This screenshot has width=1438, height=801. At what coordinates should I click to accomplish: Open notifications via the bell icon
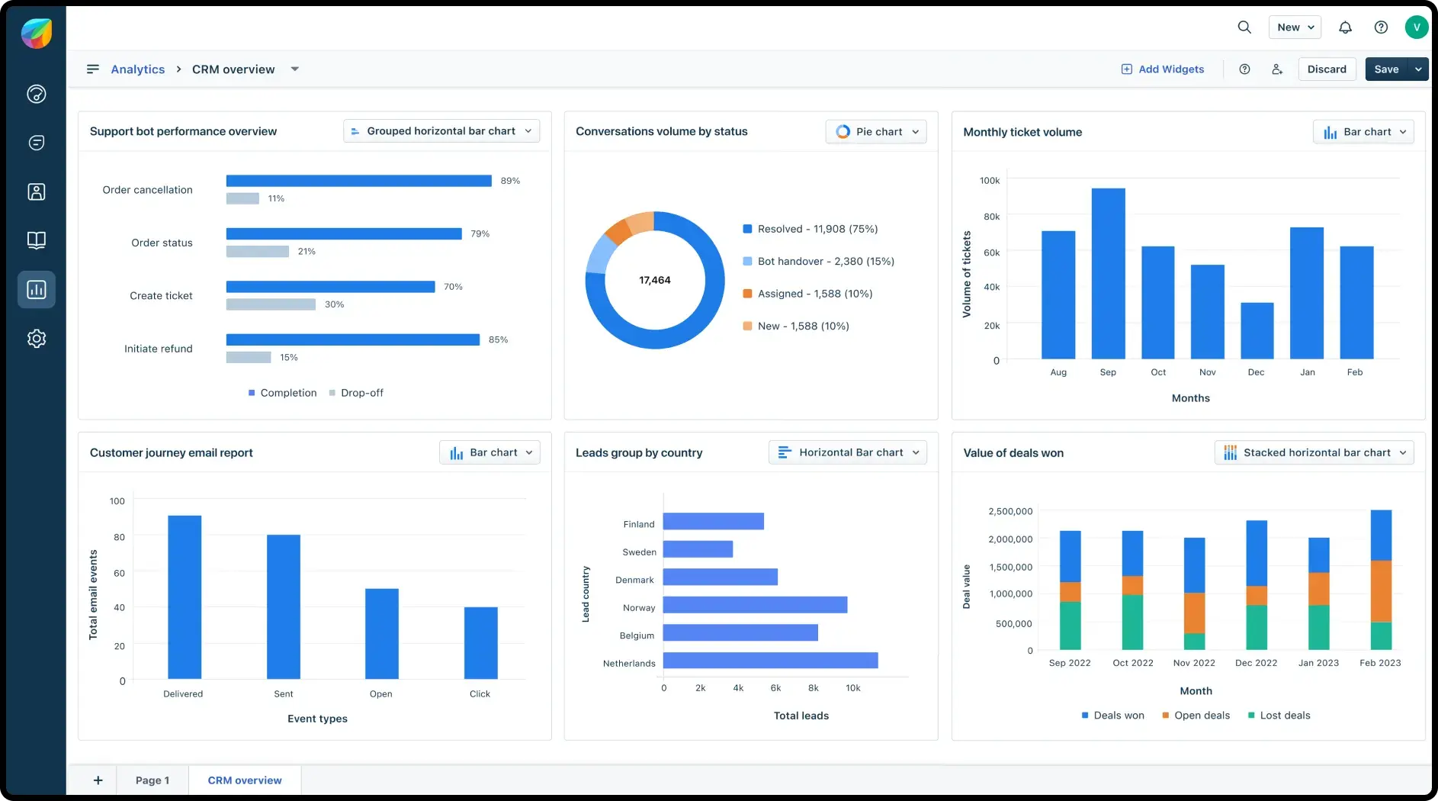coord(1345,27)
